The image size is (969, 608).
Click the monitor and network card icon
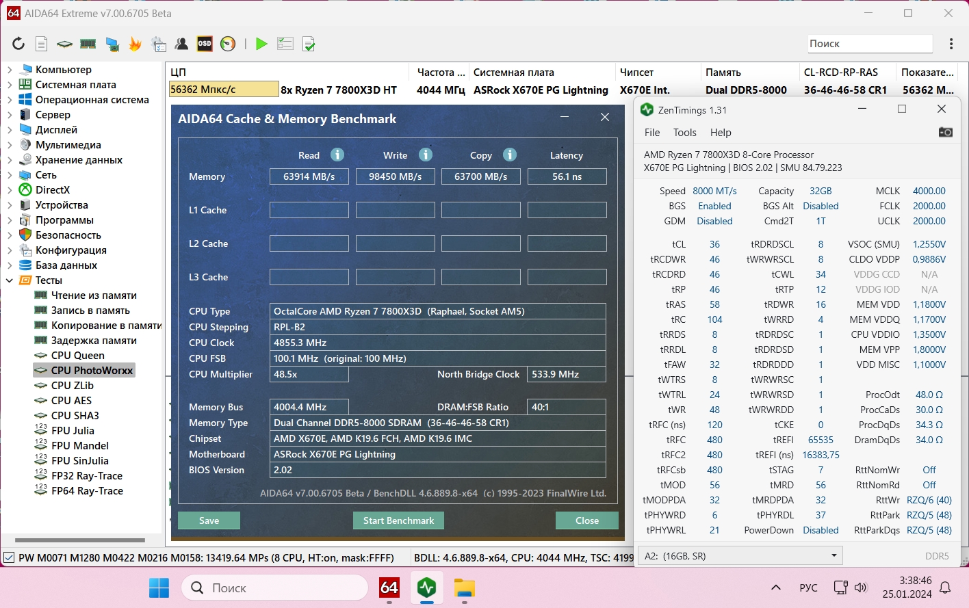[112, 44]
